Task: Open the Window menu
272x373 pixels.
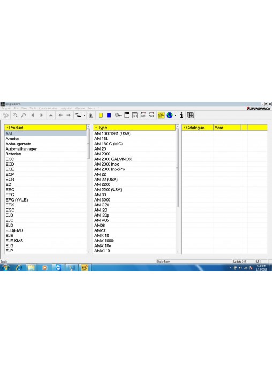Action: coord(80,108)
